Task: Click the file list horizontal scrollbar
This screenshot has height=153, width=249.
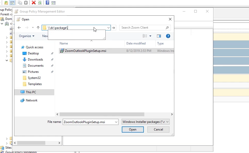Action: (x=102, y=114)
